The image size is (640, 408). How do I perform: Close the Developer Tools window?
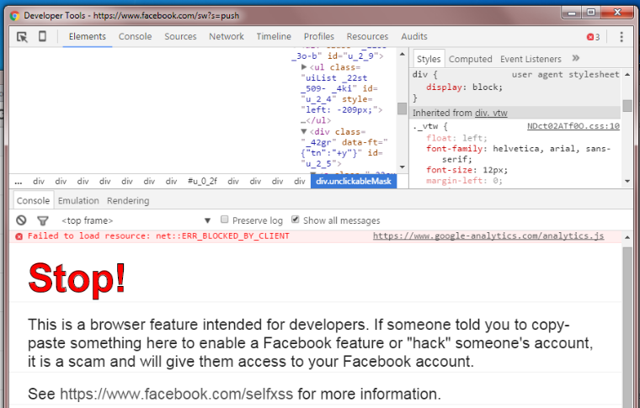coord(617,13)
